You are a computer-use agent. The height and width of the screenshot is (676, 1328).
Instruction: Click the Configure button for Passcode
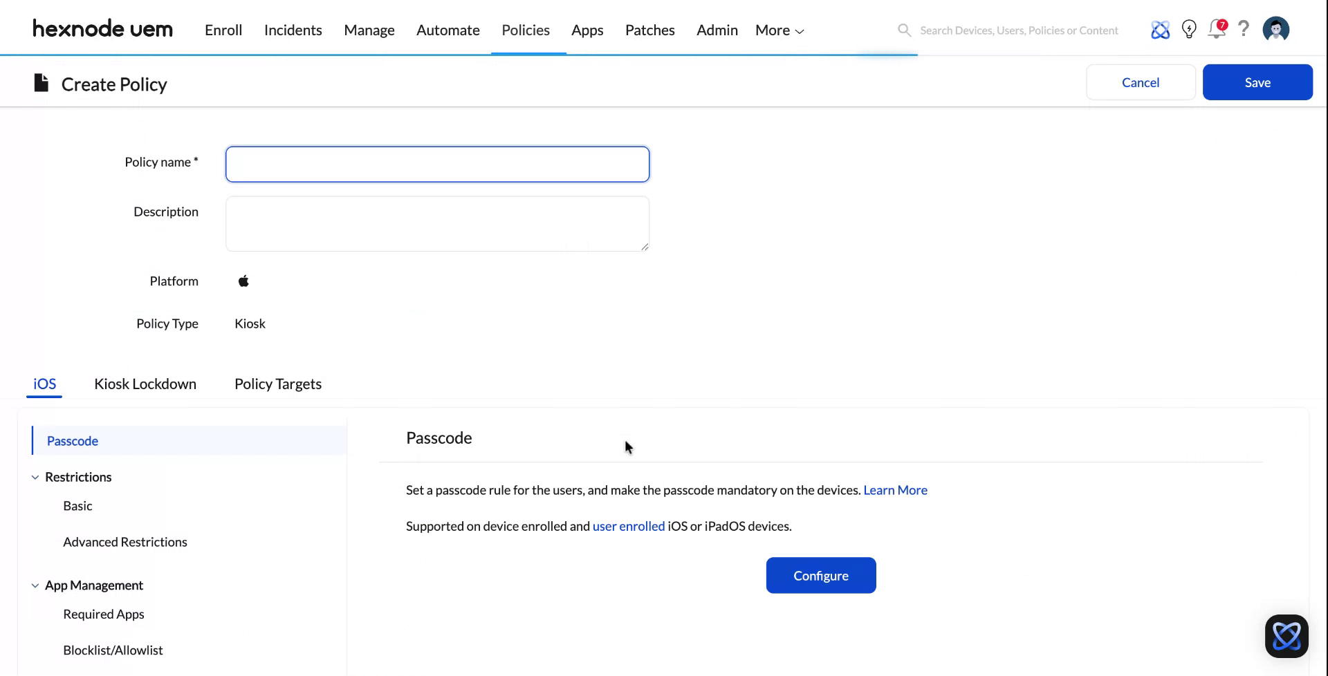coord(820,575)
